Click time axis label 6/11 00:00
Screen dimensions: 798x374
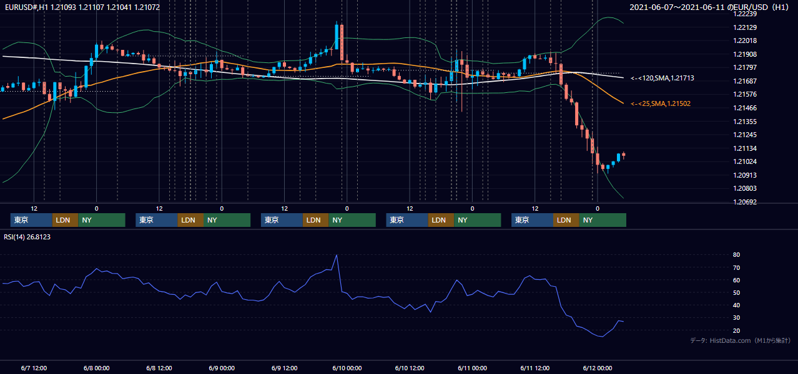(x=472, y=368)
